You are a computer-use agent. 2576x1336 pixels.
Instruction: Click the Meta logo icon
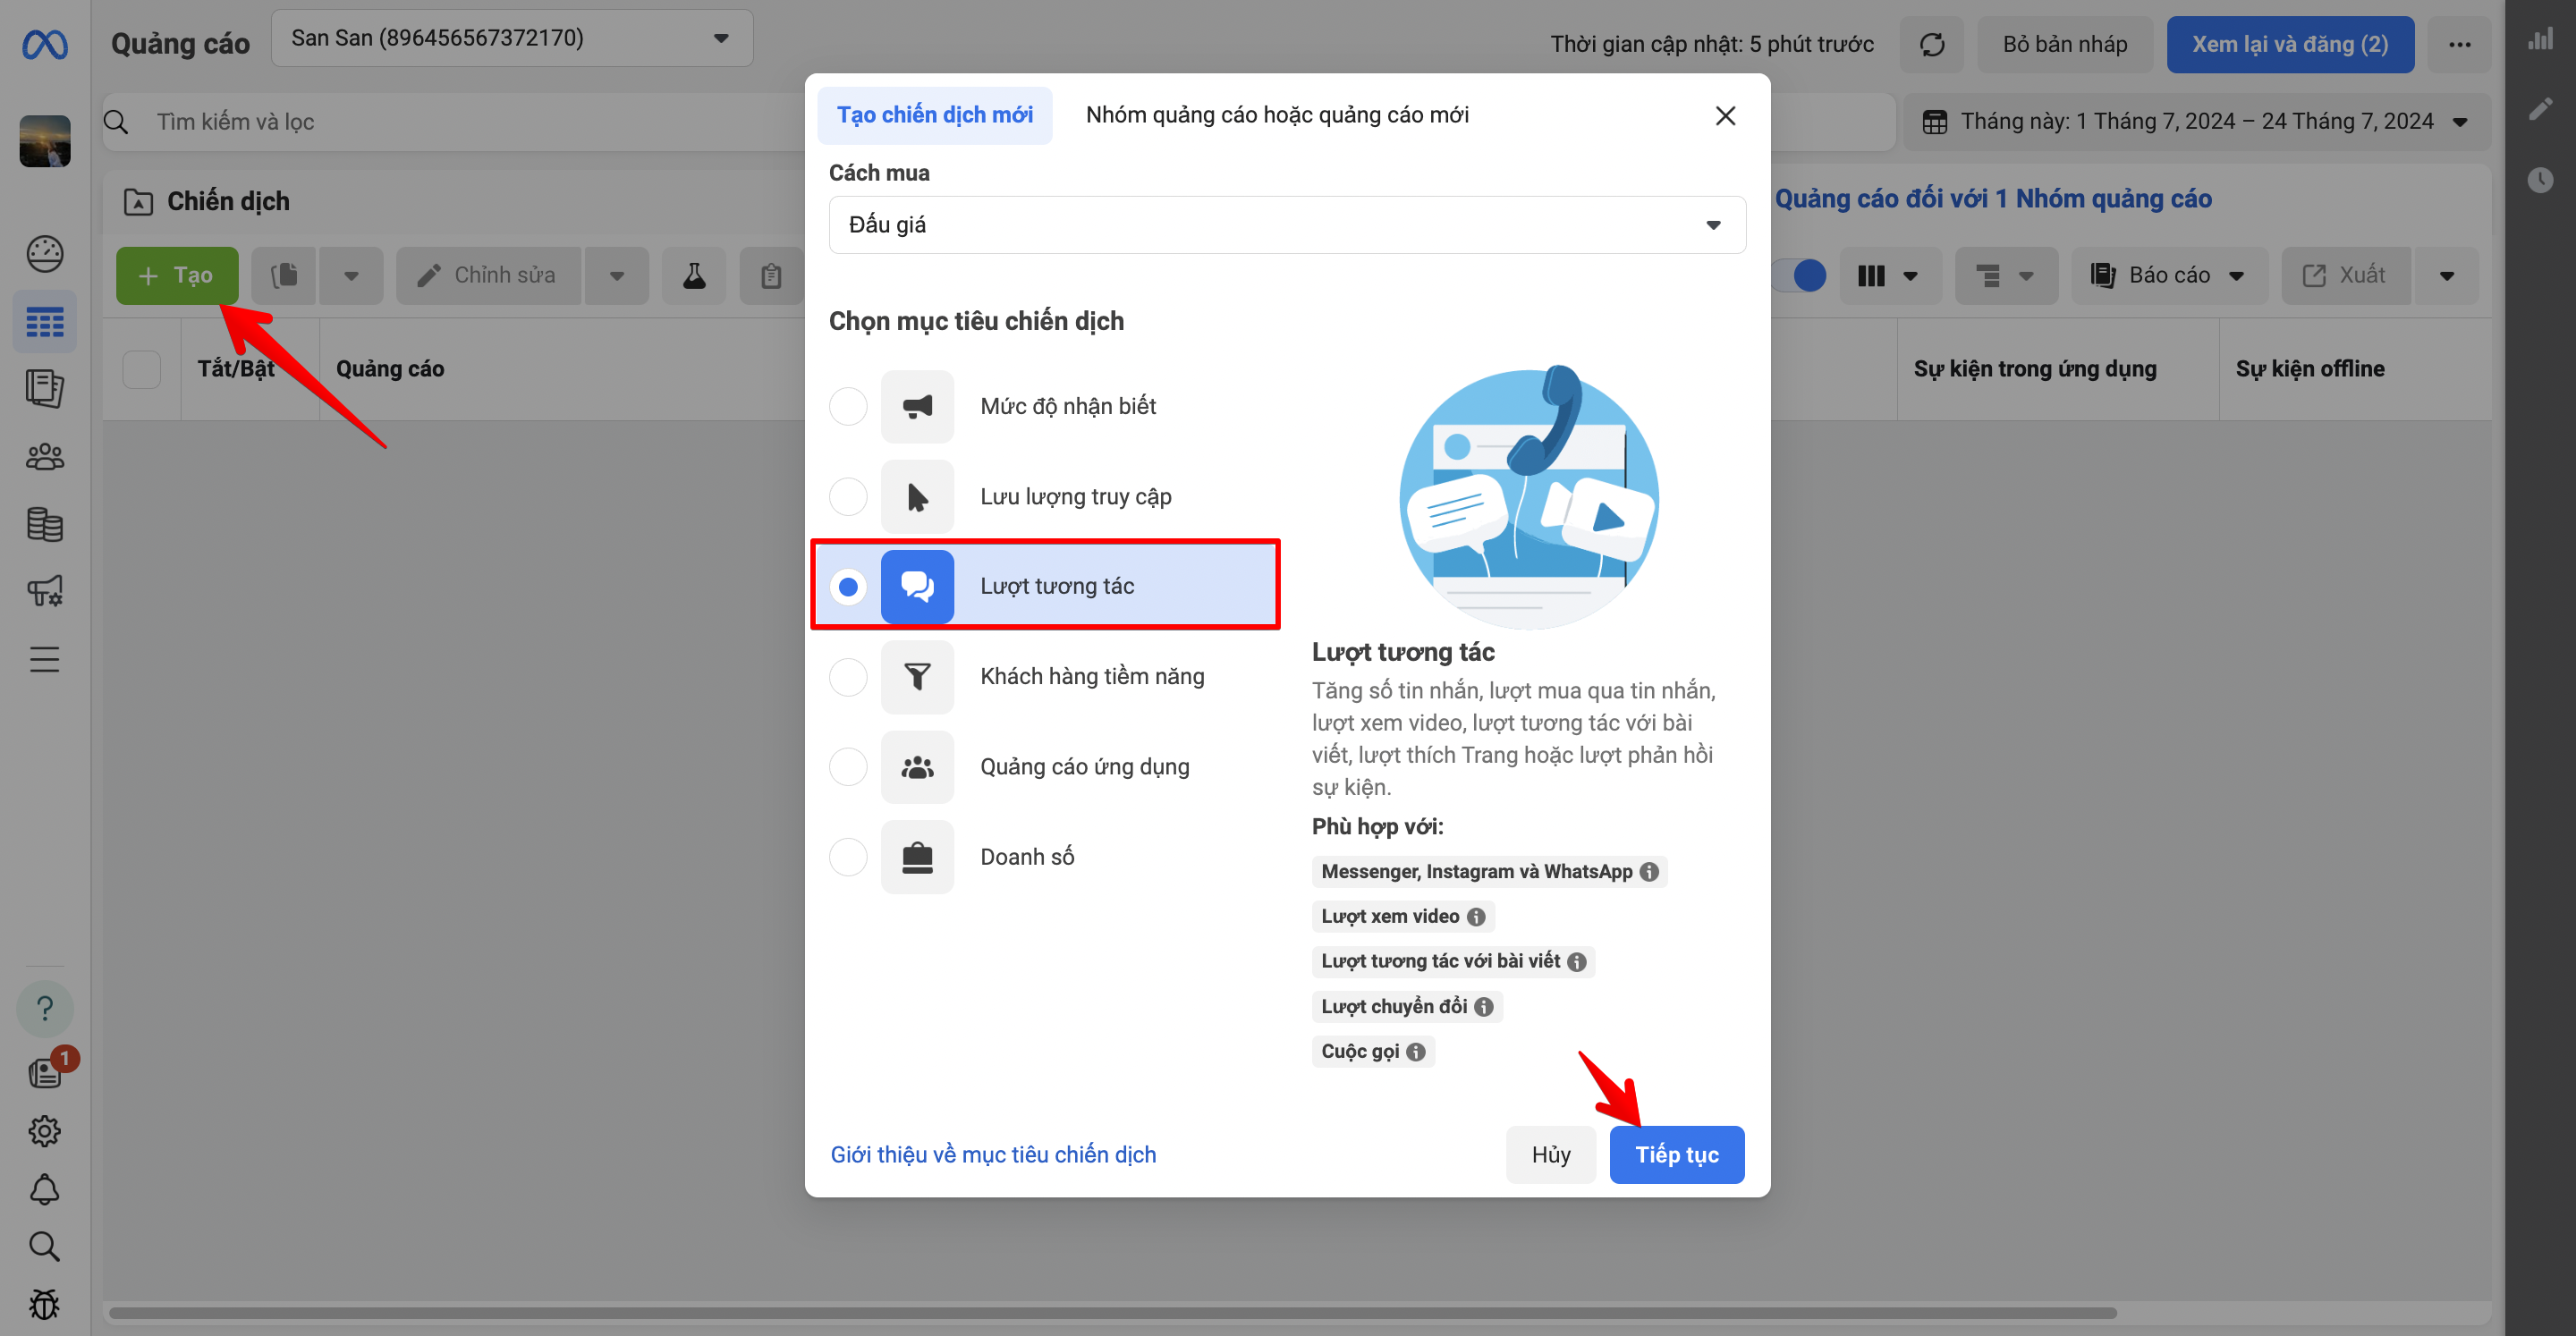45,44
